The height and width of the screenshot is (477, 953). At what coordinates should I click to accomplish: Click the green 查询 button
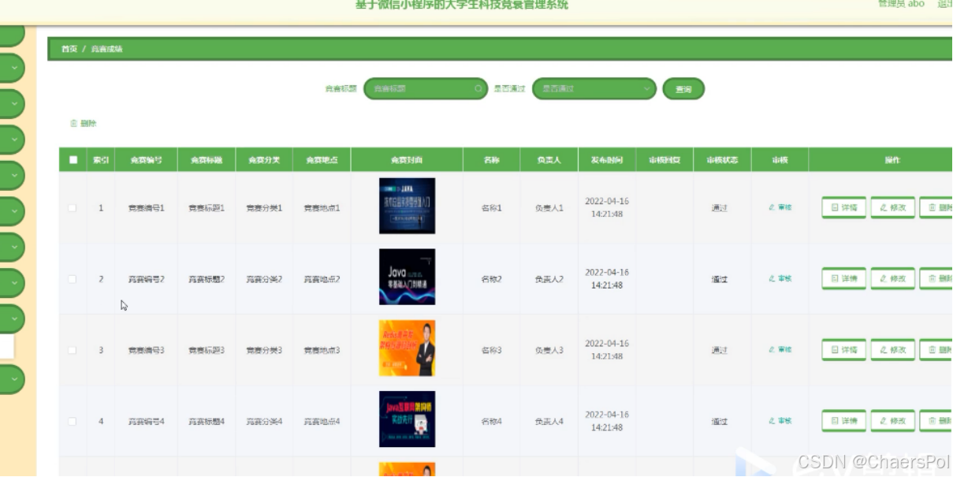683,89
